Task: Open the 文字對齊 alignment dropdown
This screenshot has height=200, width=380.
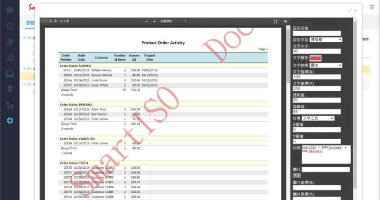Action: [326, 66]
